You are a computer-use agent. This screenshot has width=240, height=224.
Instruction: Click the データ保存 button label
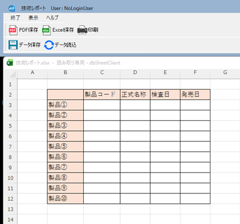pyautogui.click(x=29, y=45)
